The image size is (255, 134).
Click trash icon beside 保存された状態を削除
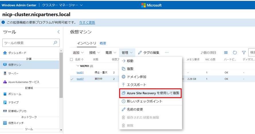(x=123, y=117)
